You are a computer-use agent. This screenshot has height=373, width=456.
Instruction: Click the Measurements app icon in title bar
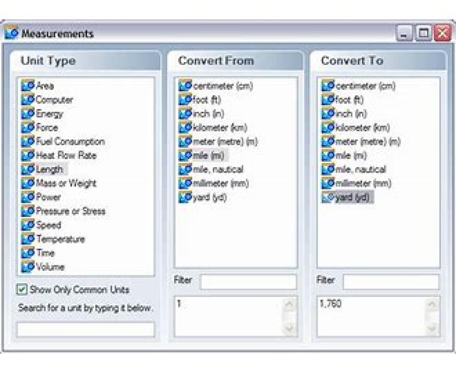pyautogui.click(x=11, y=33)
